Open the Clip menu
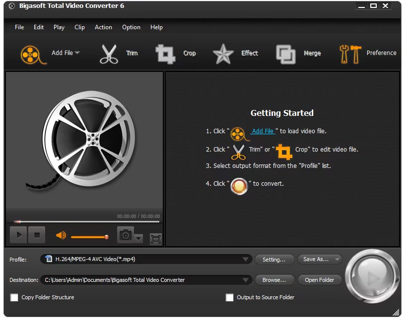The height and width of the screenshot is (322, 406). [79, 27]
